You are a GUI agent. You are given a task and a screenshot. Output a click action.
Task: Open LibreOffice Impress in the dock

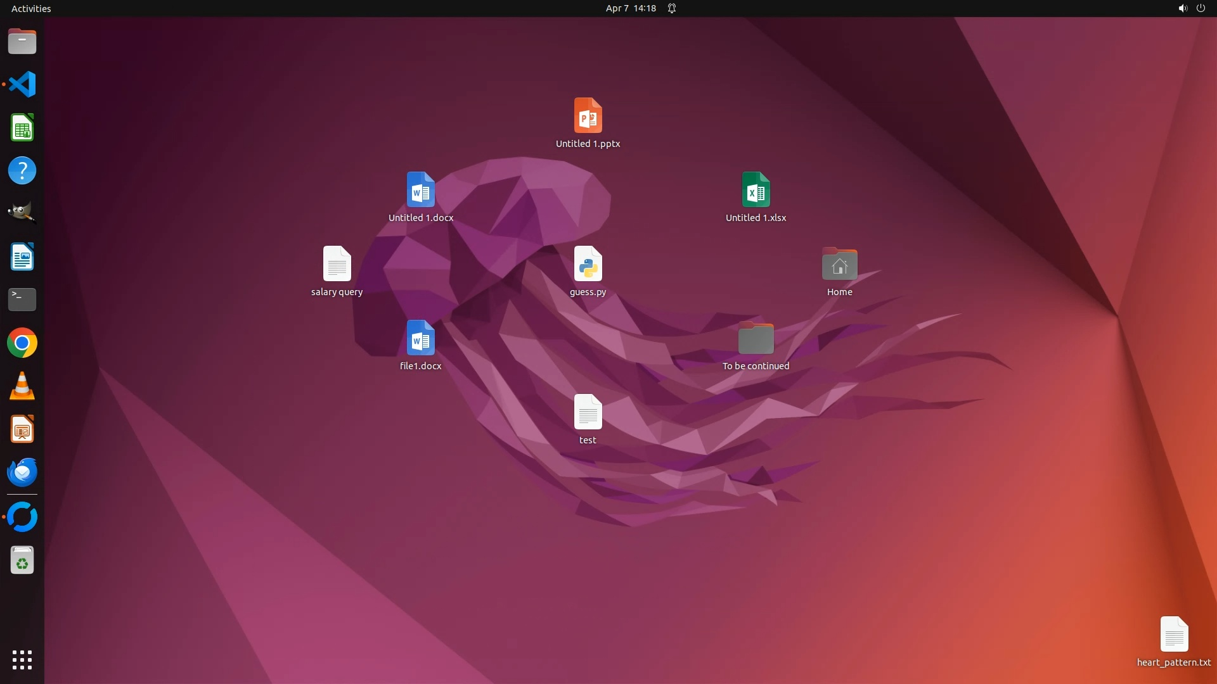point(22,429)
